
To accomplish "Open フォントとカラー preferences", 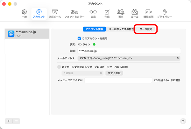I will [74, 13].
